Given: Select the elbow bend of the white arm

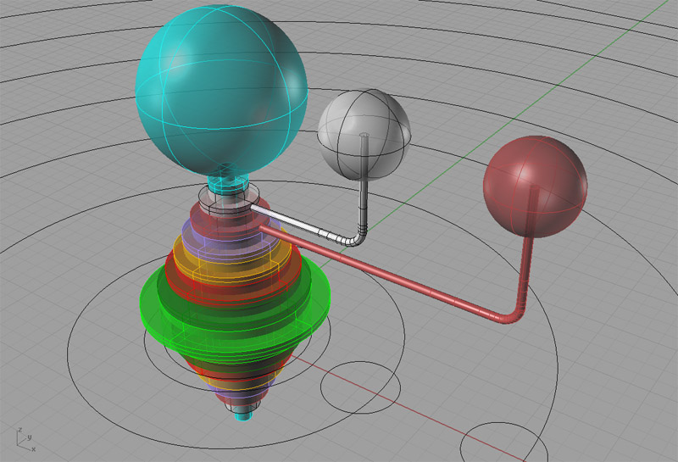Looking at the screenshot, I should pos(359,239).
